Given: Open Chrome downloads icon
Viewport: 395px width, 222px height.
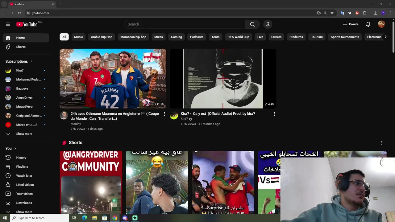Looking at the screenshot, I should (376, 13).
